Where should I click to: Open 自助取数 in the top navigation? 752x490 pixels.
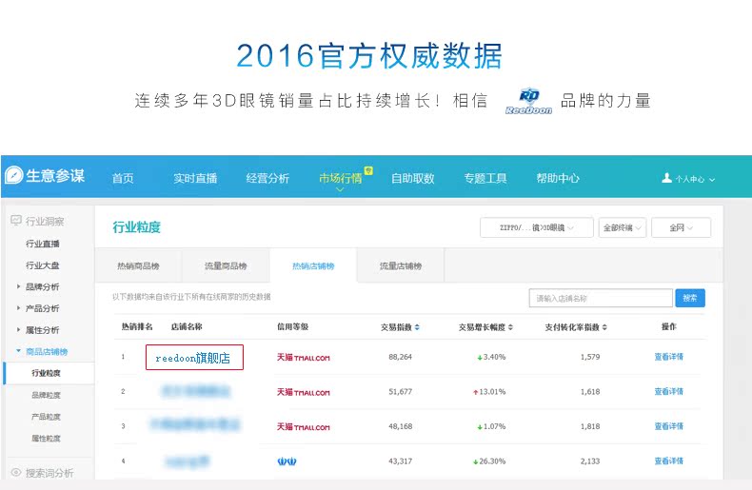point(413,178)
